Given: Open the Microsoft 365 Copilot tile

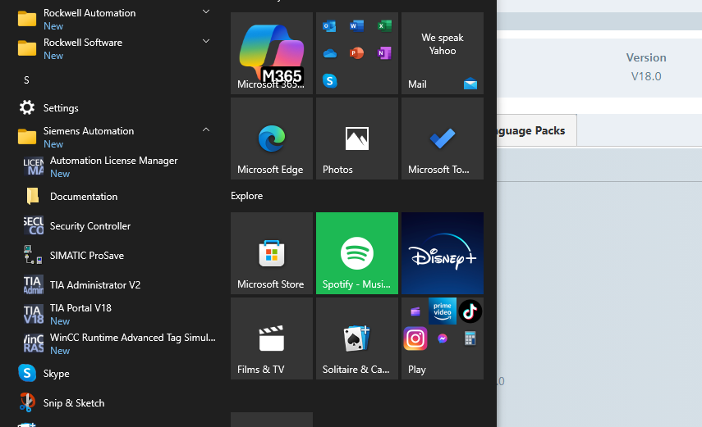Looking at the screenshot, I should 271,53.
